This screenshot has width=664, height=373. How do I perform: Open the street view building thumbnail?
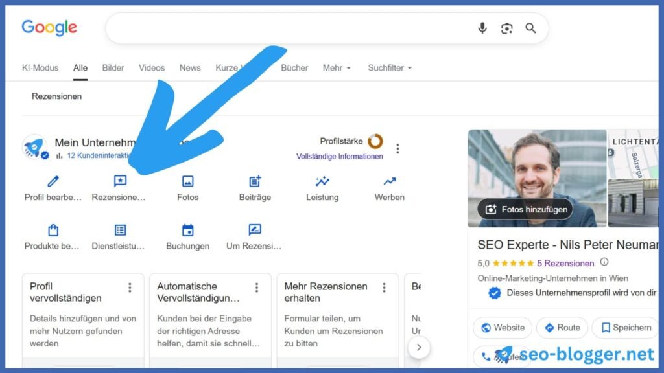coord(633,203)
